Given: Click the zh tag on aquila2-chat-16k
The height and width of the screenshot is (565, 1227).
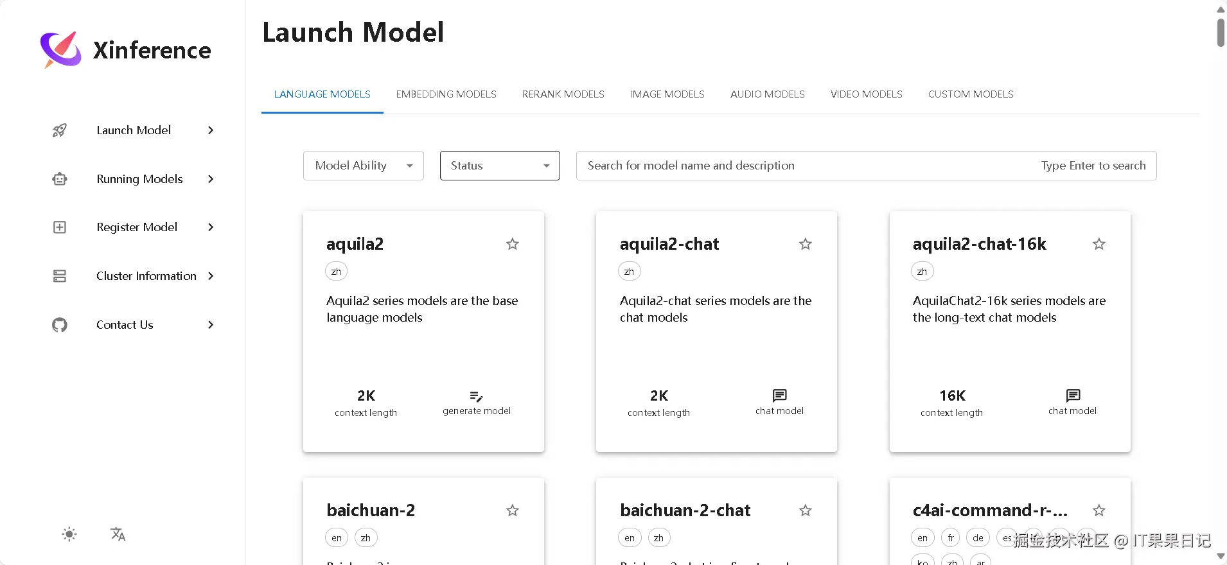Looking at the screenshot, I should point(922,272).
